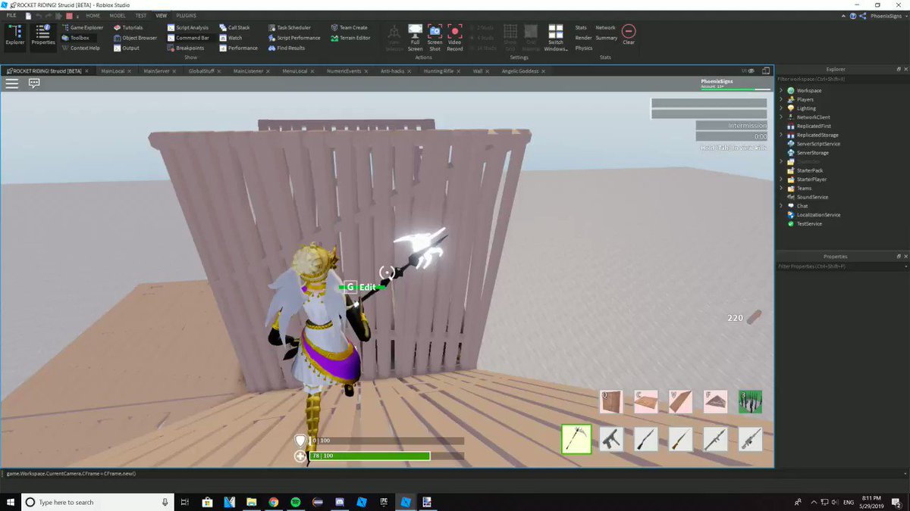Viewport: 910px width, 511px height.
Task: Open the in-game chat bubble icon
Action: [x=34, y=84]
